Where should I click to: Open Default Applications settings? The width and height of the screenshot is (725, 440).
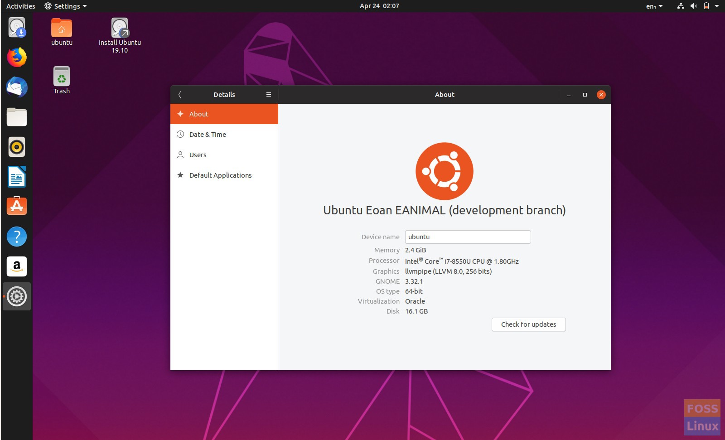(x=220, y=175)
